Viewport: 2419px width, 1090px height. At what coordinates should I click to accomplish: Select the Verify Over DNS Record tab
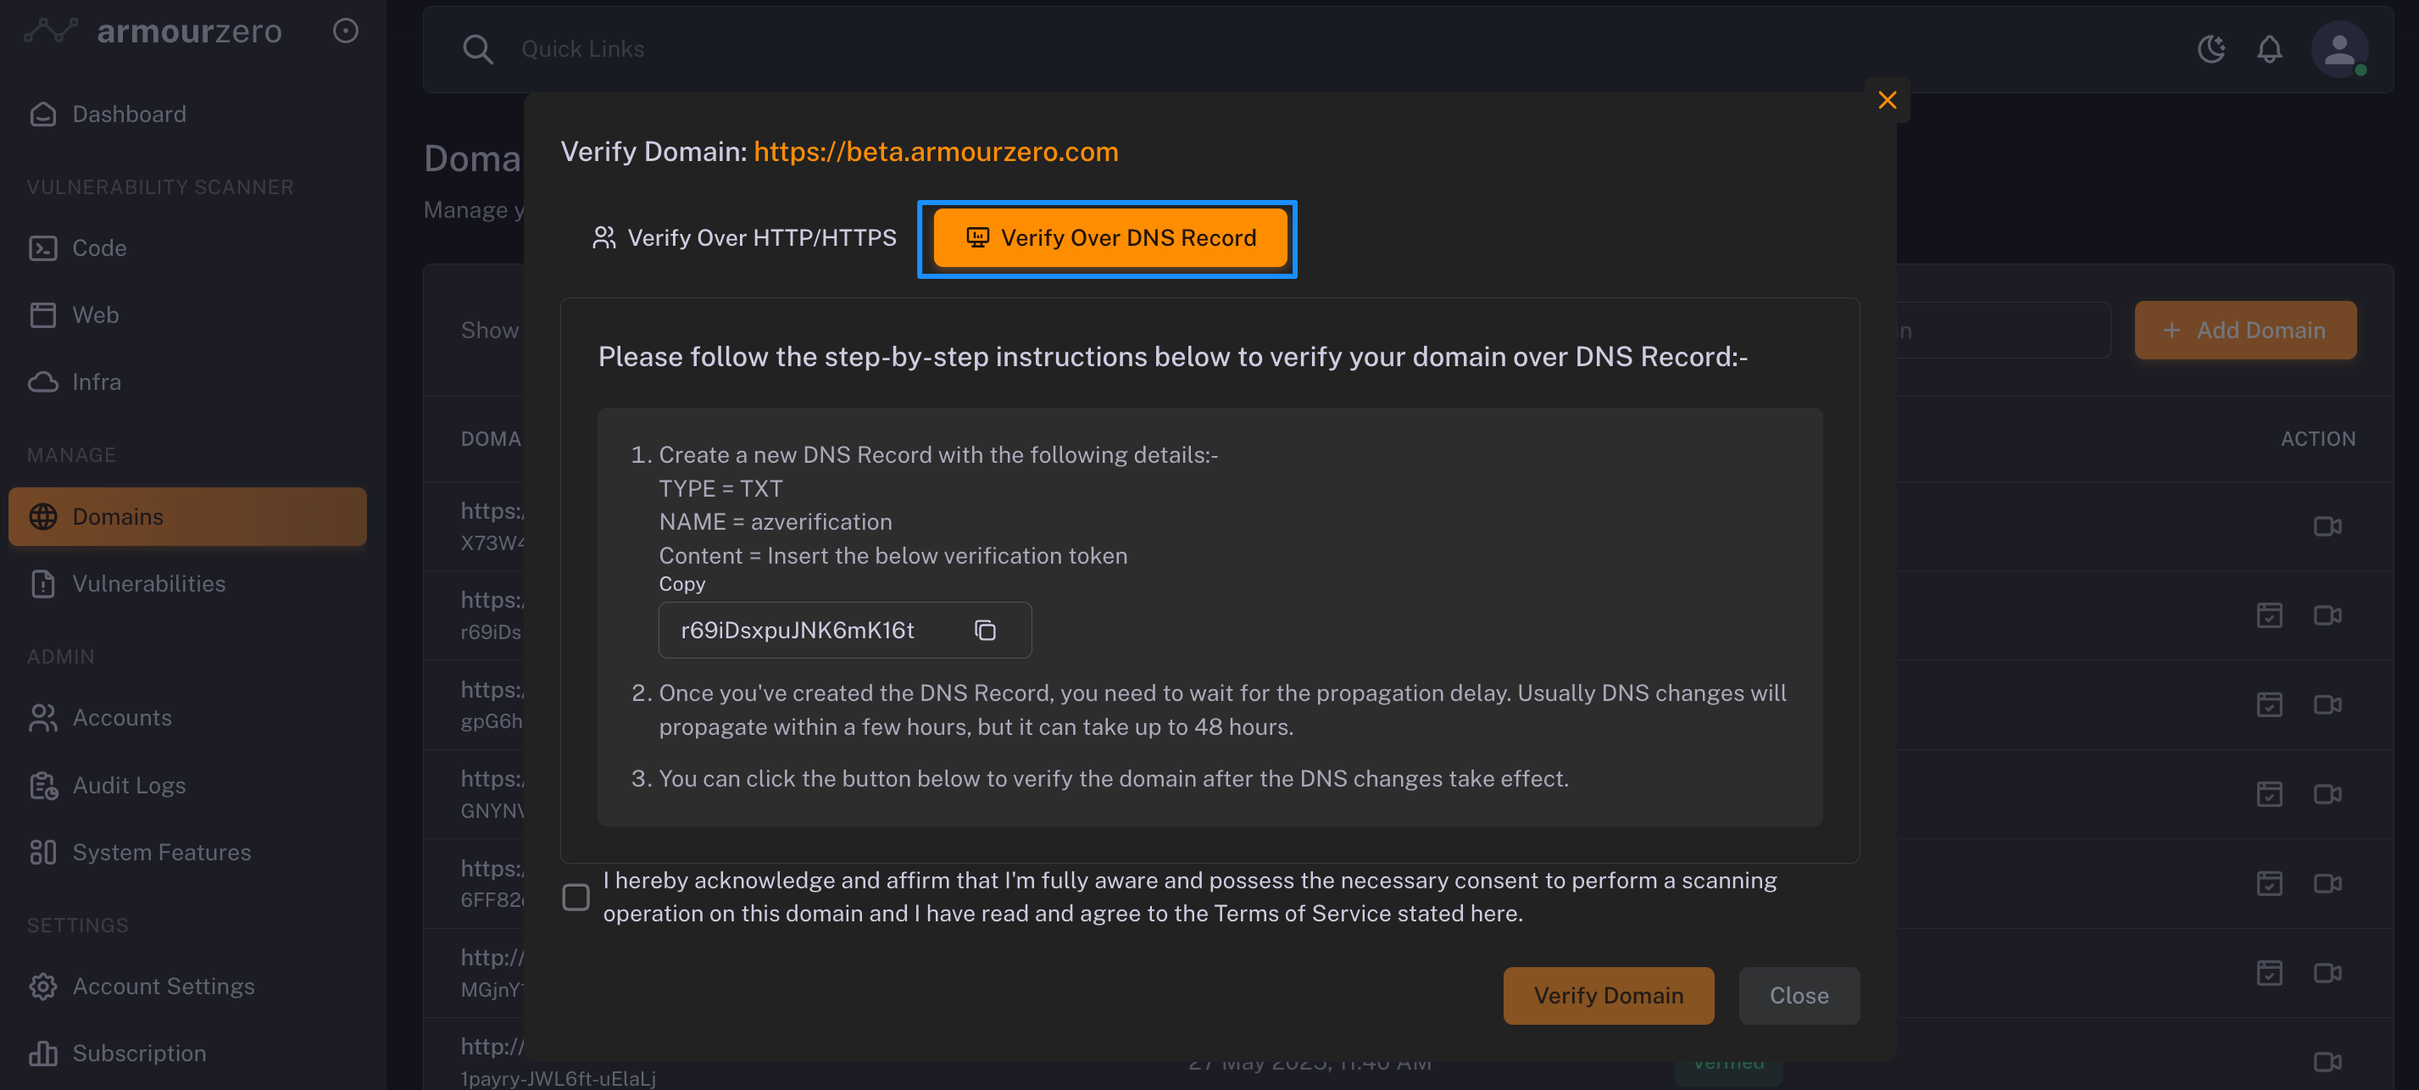tap(1110, 238)
